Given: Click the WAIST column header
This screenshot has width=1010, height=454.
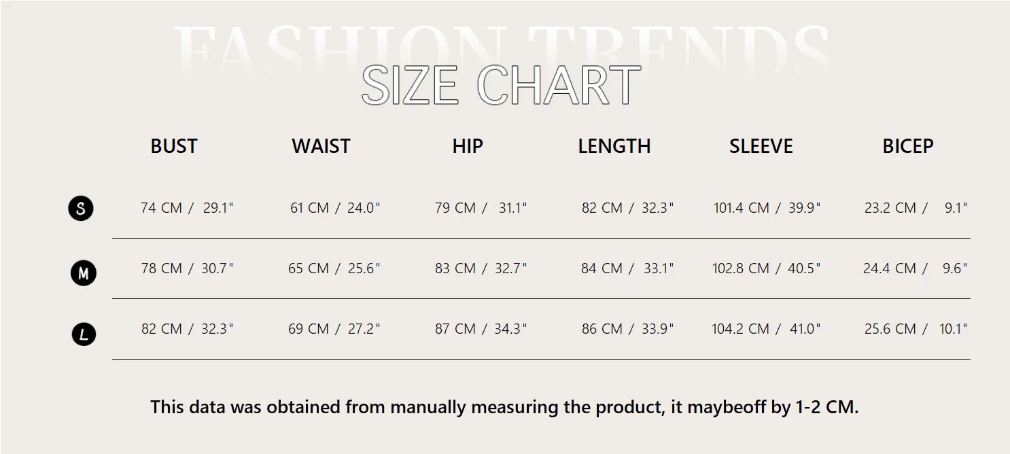Looking at the screenshot, I should pyautogui.click(x=321, y=146).
